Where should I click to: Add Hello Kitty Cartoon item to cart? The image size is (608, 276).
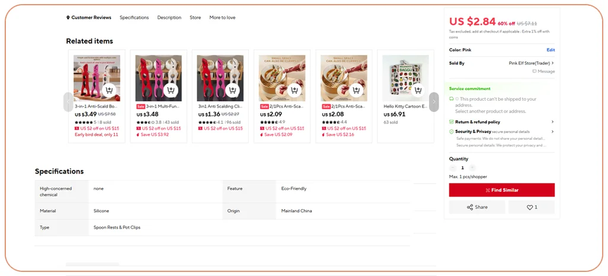click(418, 90)
